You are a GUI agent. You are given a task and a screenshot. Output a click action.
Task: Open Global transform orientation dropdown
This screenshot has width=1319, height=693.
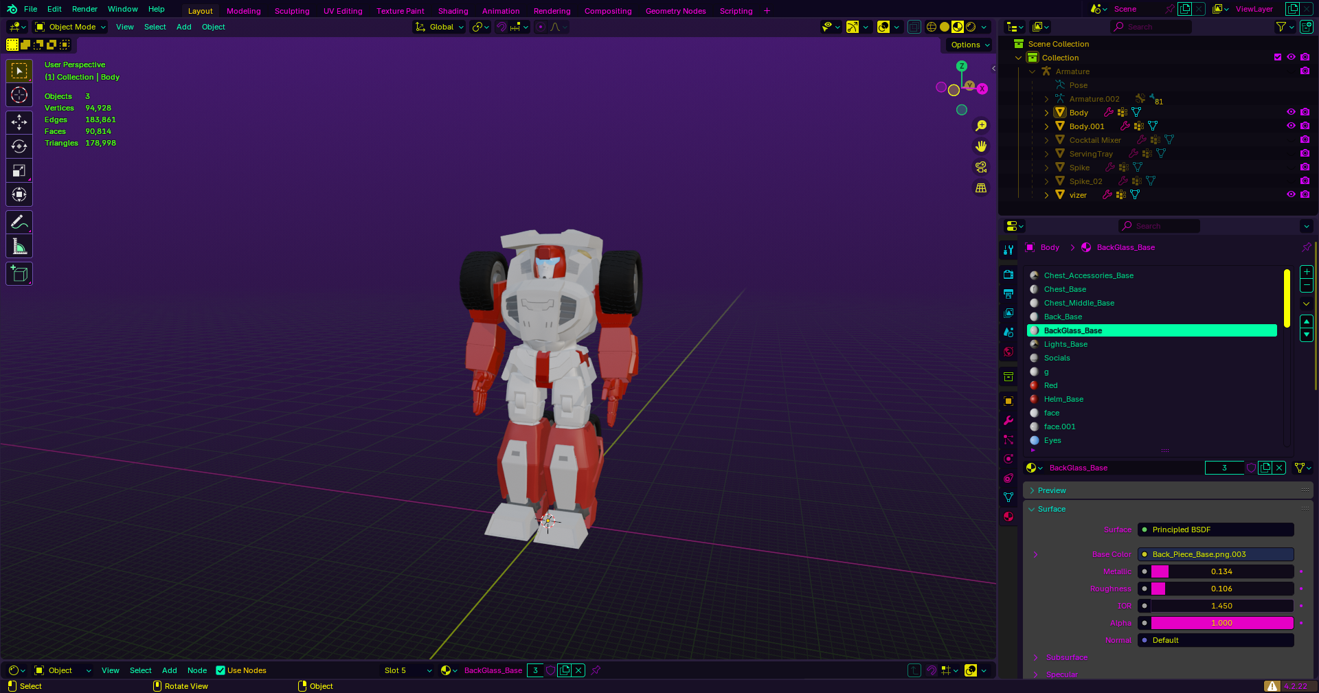coord(440,27)
